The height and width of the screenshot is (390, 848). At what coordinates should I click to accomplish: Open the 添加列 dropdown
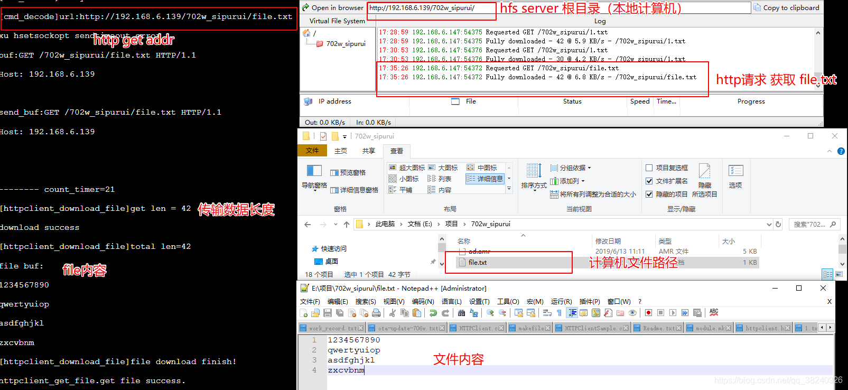pos(568,181)
